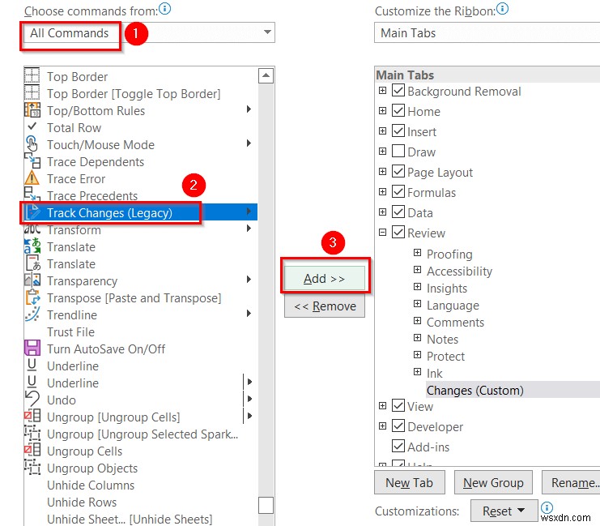Select the Language group in Review
Viewport: 600px width, 526px height.
tap(453, 306)
